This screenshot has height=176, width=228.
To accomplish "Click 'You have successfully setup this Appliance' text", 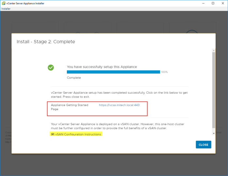I will [x=102, y=67].
